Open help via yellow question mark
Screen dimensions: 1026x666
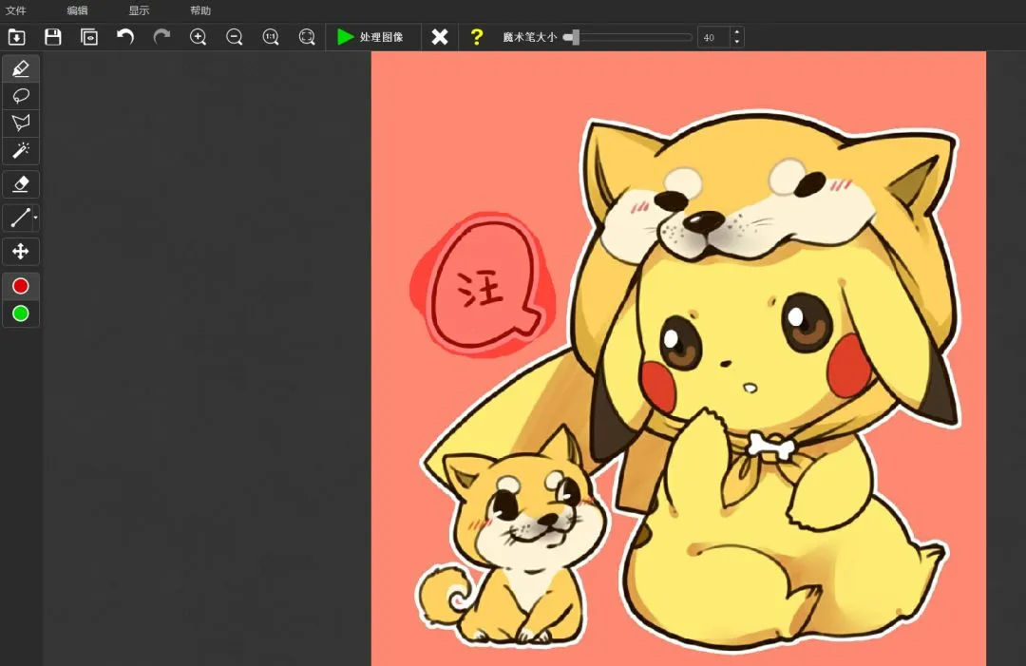pyautogui.click(x=476, y=37)
